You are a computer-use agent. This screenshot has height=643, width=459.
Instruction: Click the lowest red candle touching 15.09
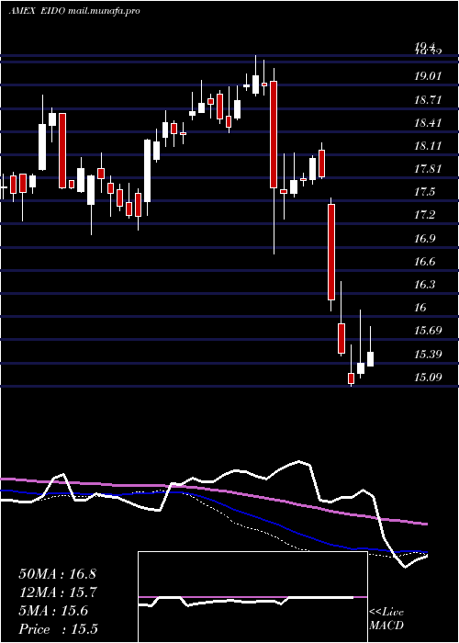(x=351, y=378)
